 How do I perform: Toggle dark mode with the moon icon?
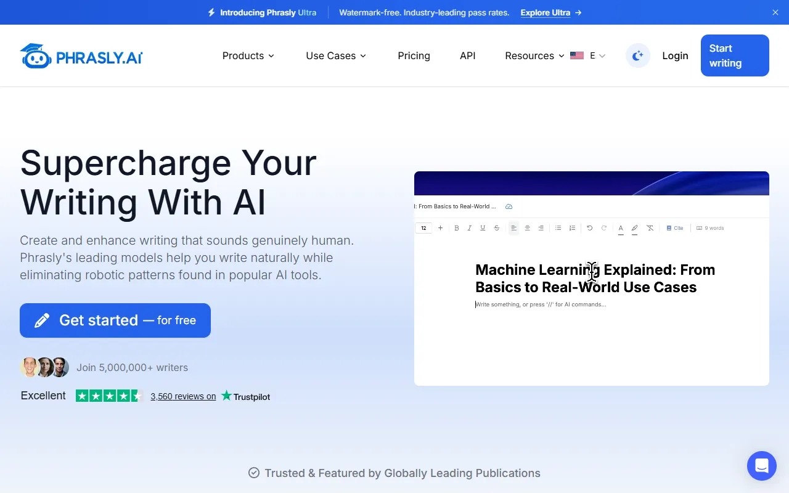(638, 55)
